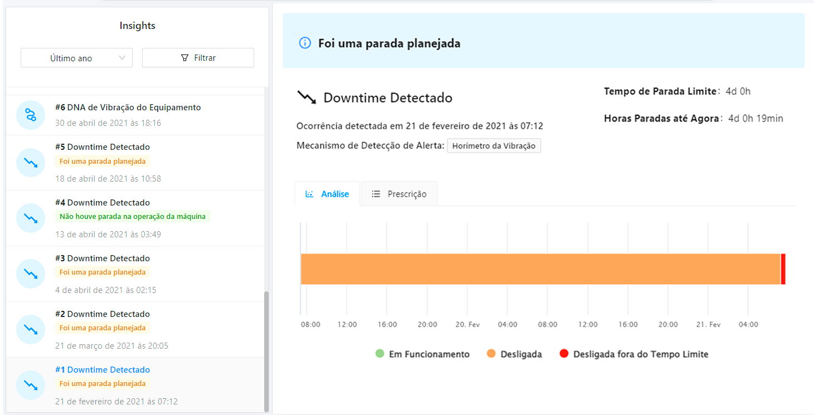Image resolution: width=816 pixels, height=415 pixels.
Task: Open insight #5 Downtime Detectado
Action: click(135, 163)
